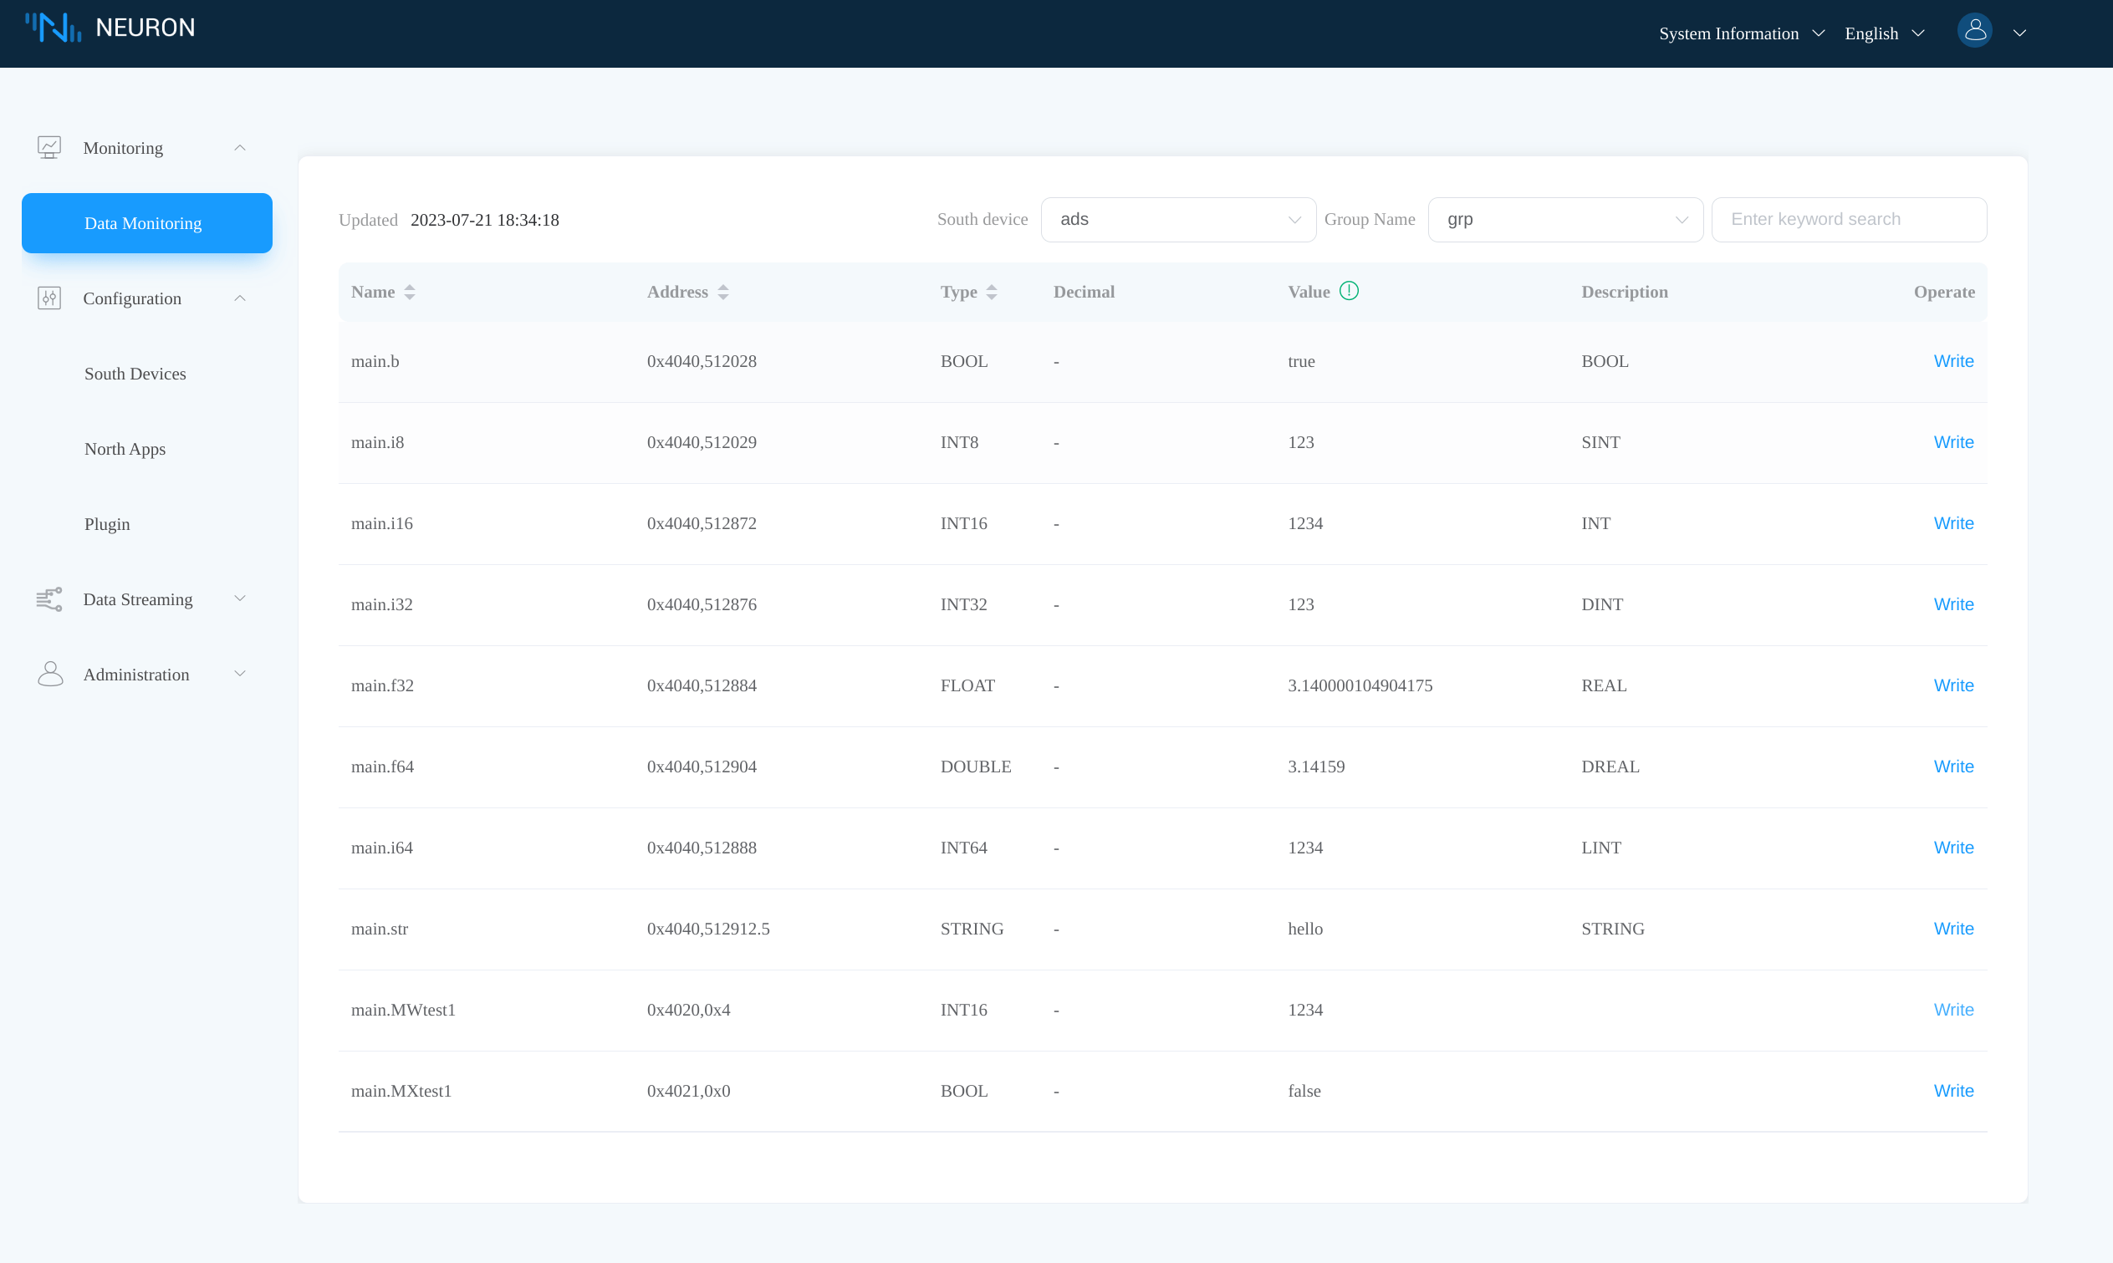
Task: Click the sort arrows on Name column
Action: 409,291
